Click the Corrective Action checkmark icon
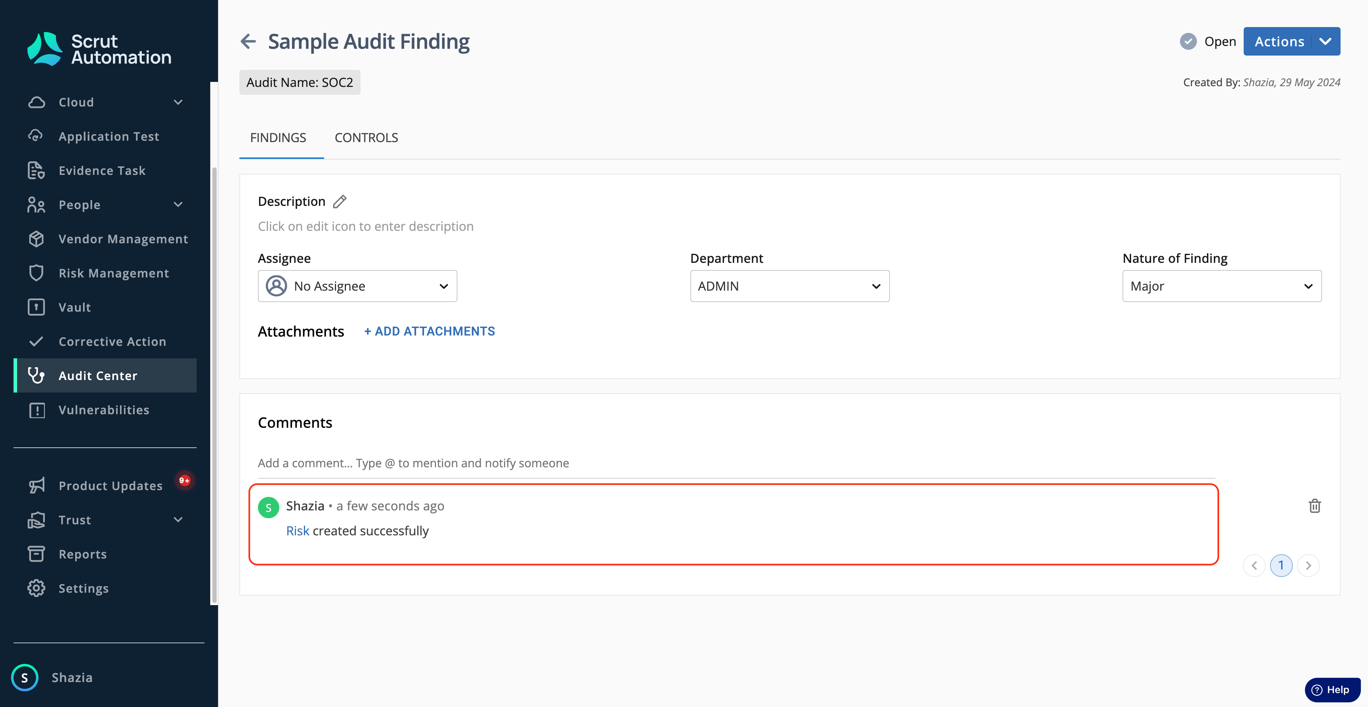This screenshot has width=1368, height=707. coord(36,341)
